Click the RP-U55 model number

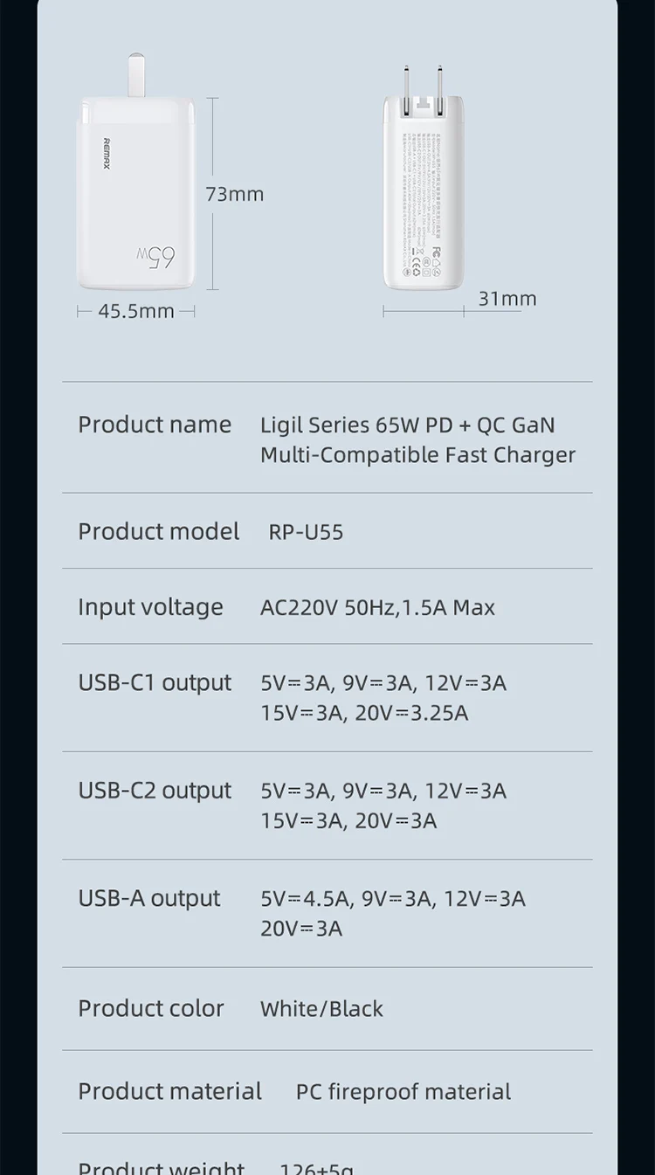coord(306,532)
